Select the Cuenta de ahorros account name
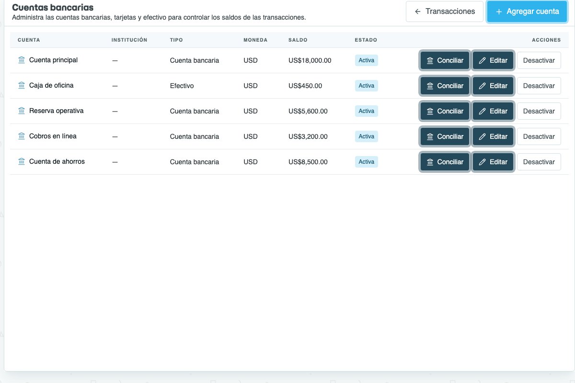The height and width of the screenshot is (383, 575). click(57, 162)
